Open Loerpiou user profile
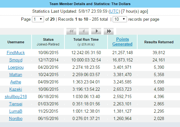 16,67
